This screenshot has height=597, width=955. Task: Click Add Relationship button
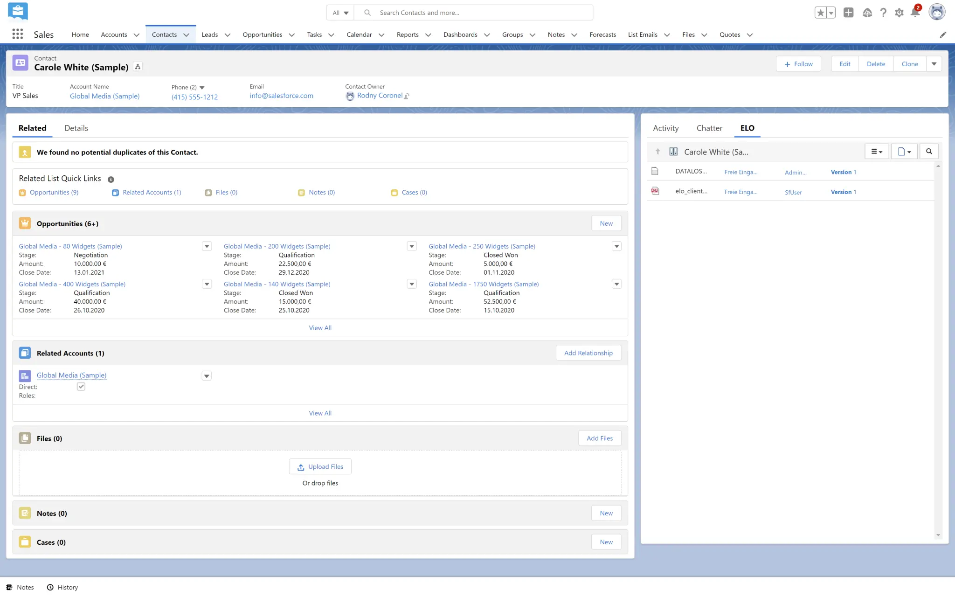[x=588, y=353]
